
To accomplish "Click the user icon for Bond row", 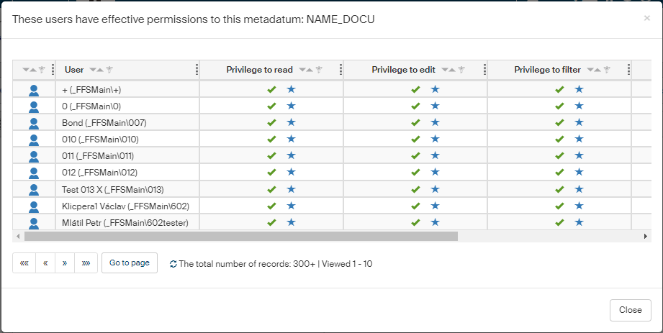I will click(x=34, y=123).
